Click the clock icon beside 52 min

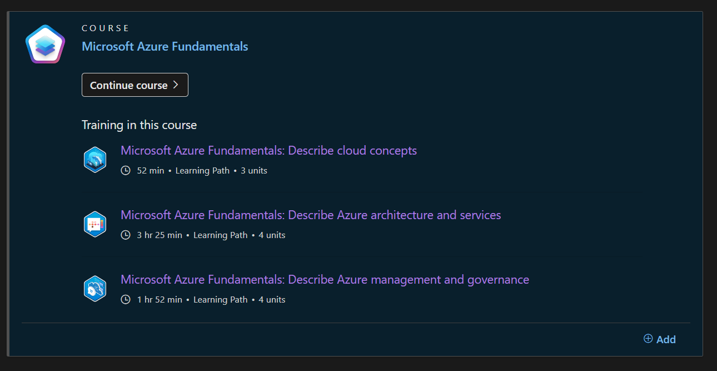tap(126, 171)
